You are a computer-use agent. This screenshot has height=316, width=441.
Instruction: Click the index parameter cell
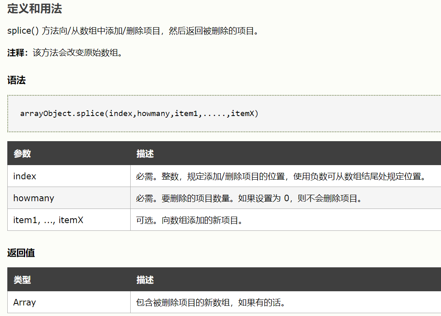coord(69,176)
